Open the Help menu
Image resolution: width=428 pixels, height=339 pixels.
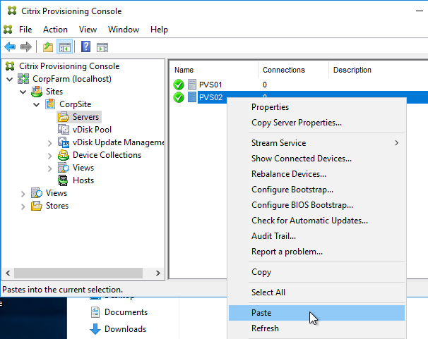159,30
